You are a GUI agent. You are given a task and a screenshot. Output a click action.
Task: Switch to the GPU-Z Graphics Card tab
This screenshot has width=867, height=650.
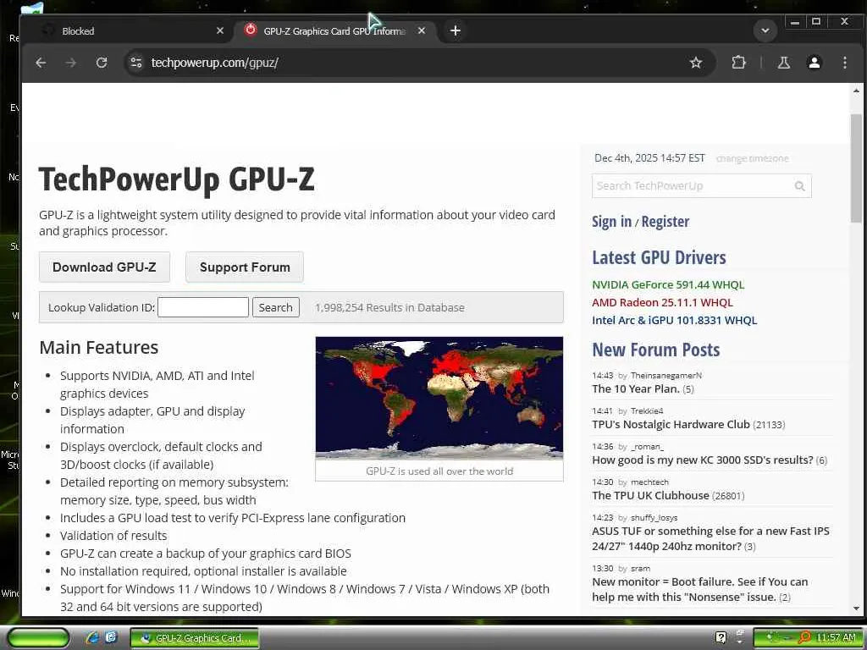(334, 31)
